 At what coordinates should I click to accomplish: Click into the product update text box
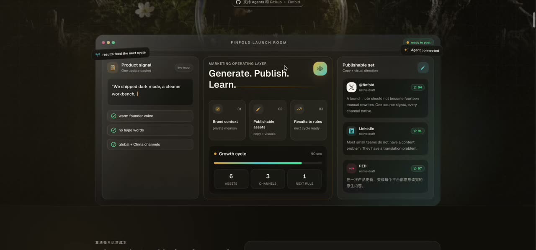[150, 92]
